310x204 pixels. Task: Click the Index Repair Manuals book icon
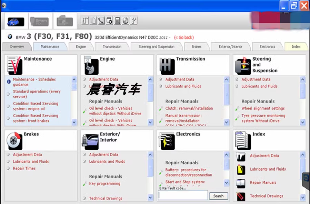click(241, 183)
